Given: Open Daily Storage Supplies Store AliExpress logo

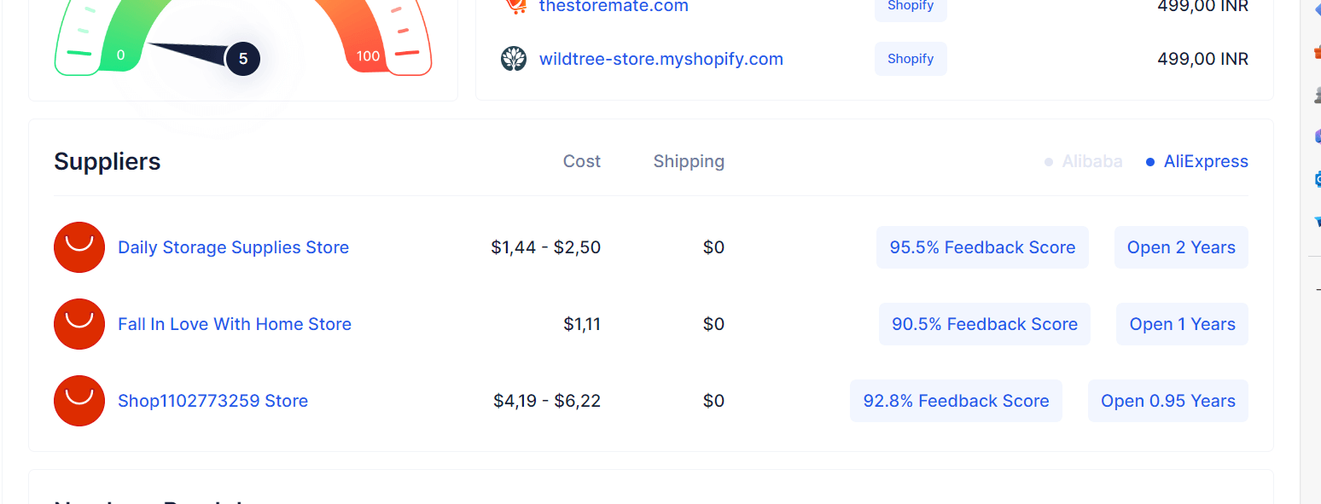Looking at the screenshot, I should point(79,247).
